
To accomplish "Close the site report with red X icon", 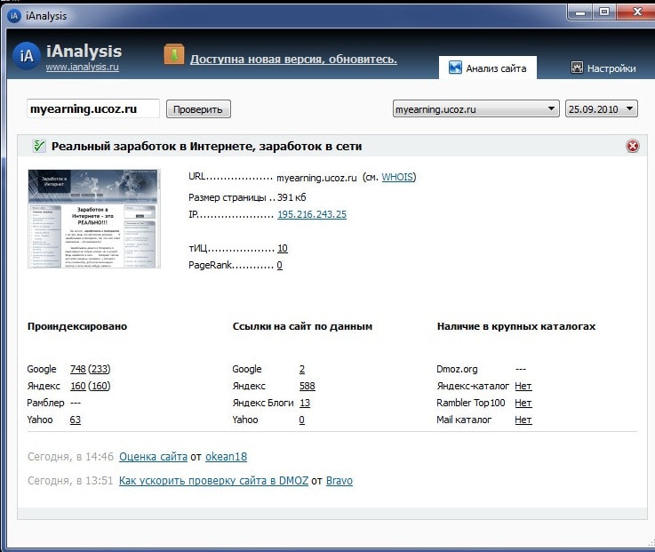I will click(x=632, y=146).
